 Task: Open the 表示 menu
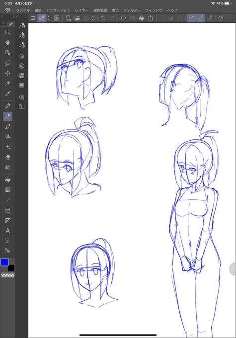pos(115,10)
